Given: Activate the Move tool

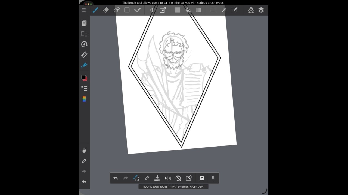Looking at the screenshot, I should (152, 10).
